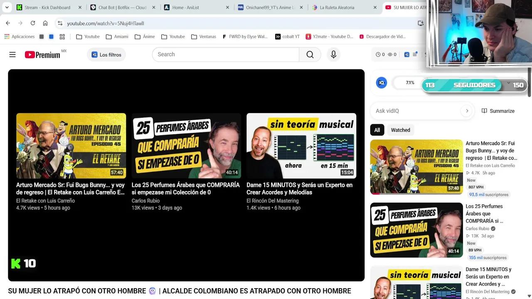Screen dimensions: 532x299
Task: Open the Youtube bookmarks folder next to Aplicaciones
Action: (x=88, y=37)
